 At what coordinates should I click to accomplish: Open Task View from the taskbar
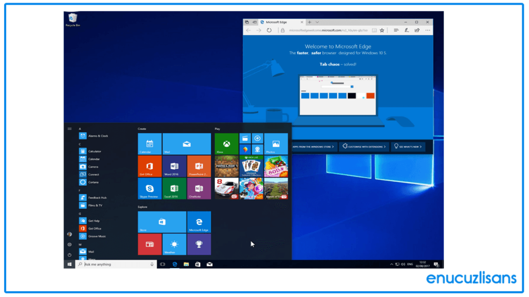(162, 264)
